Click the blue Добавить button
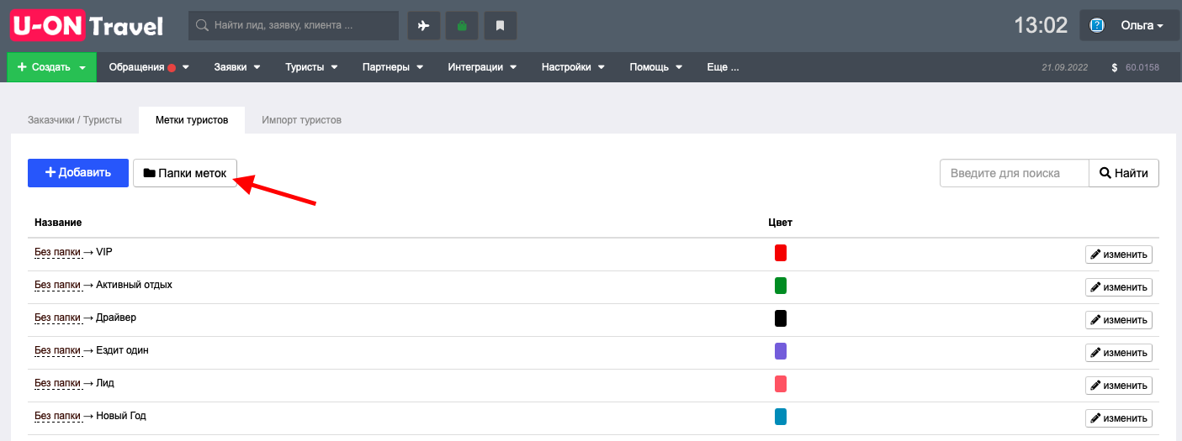Viewport: 1182px width, 441px height. [78, 173]
